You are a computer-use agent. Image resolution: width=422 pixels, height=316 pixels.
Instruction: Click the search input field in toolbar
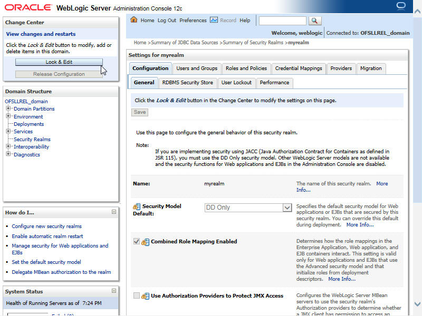point(282,21)
